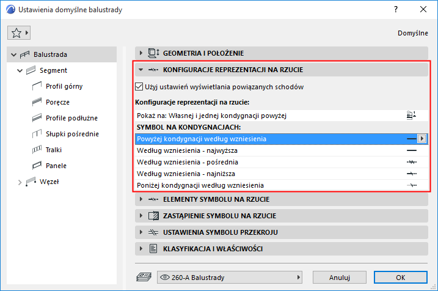Click the Węzeł node icon
The image size is (438, 291).
31,182
